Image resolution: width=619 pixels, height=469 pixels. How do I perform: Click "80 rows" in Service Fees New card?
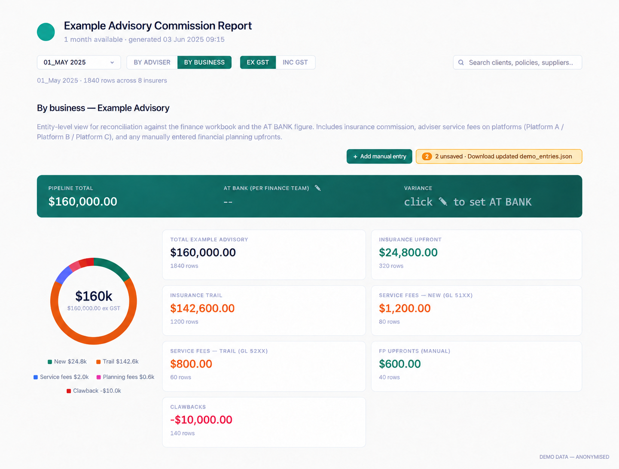(x=389, y=322)
